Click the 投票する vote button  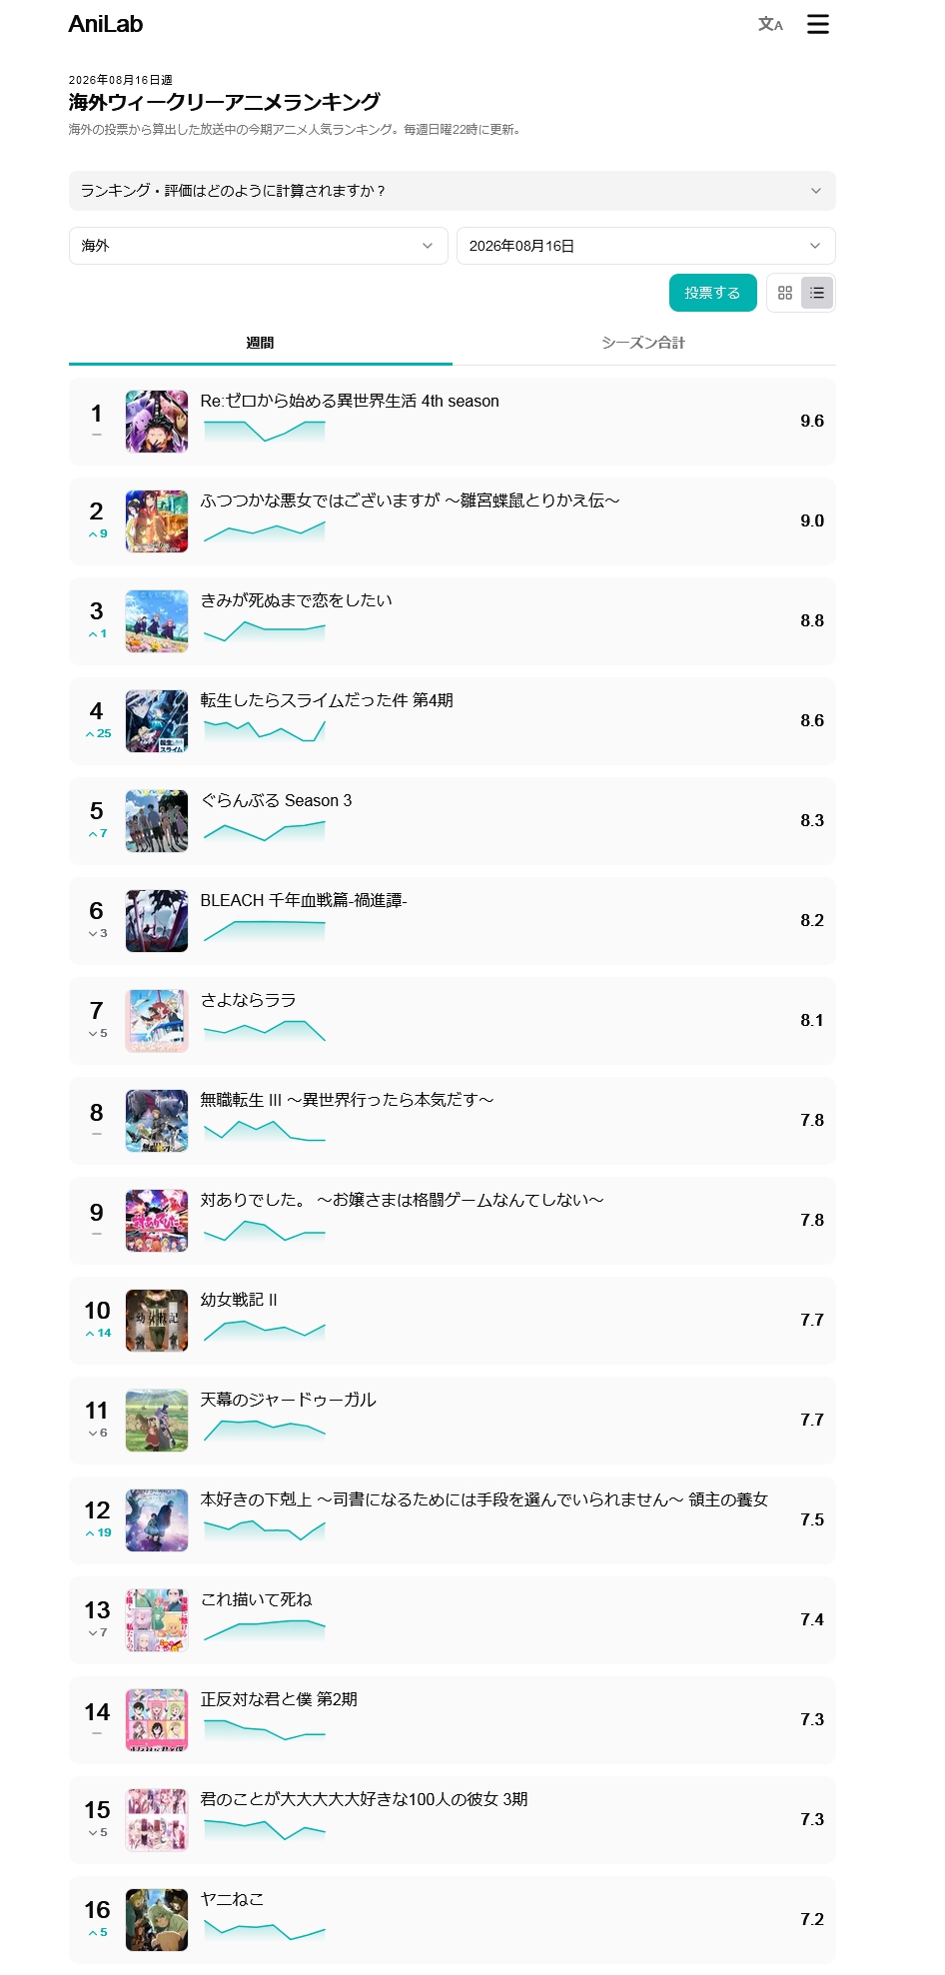pos(712,293)
